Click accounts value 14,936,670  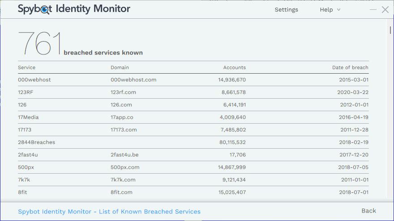coord(232,79)
